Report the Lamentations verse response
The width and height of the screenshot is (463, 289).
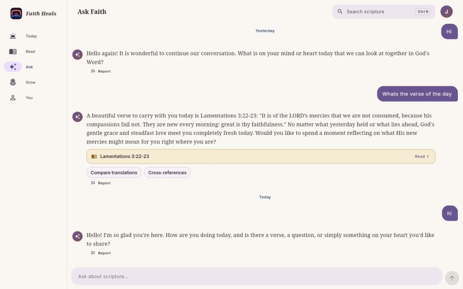(x=101, y=183)
